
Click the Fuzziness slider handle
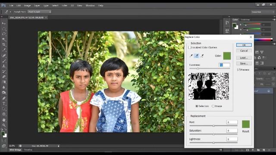click(198, 68)
